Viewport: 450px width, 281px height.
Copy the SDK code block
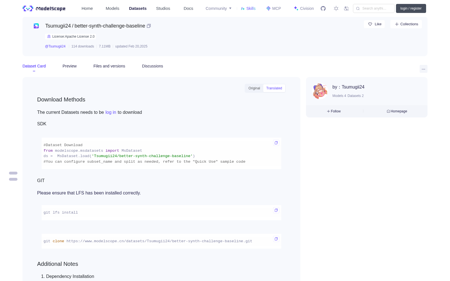[x=276, y=143]
